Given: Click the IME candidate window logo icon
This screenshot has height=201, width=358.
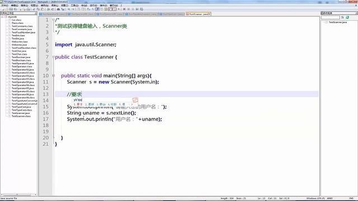Looking at the screenshot, I should click(x=135, y=100).
